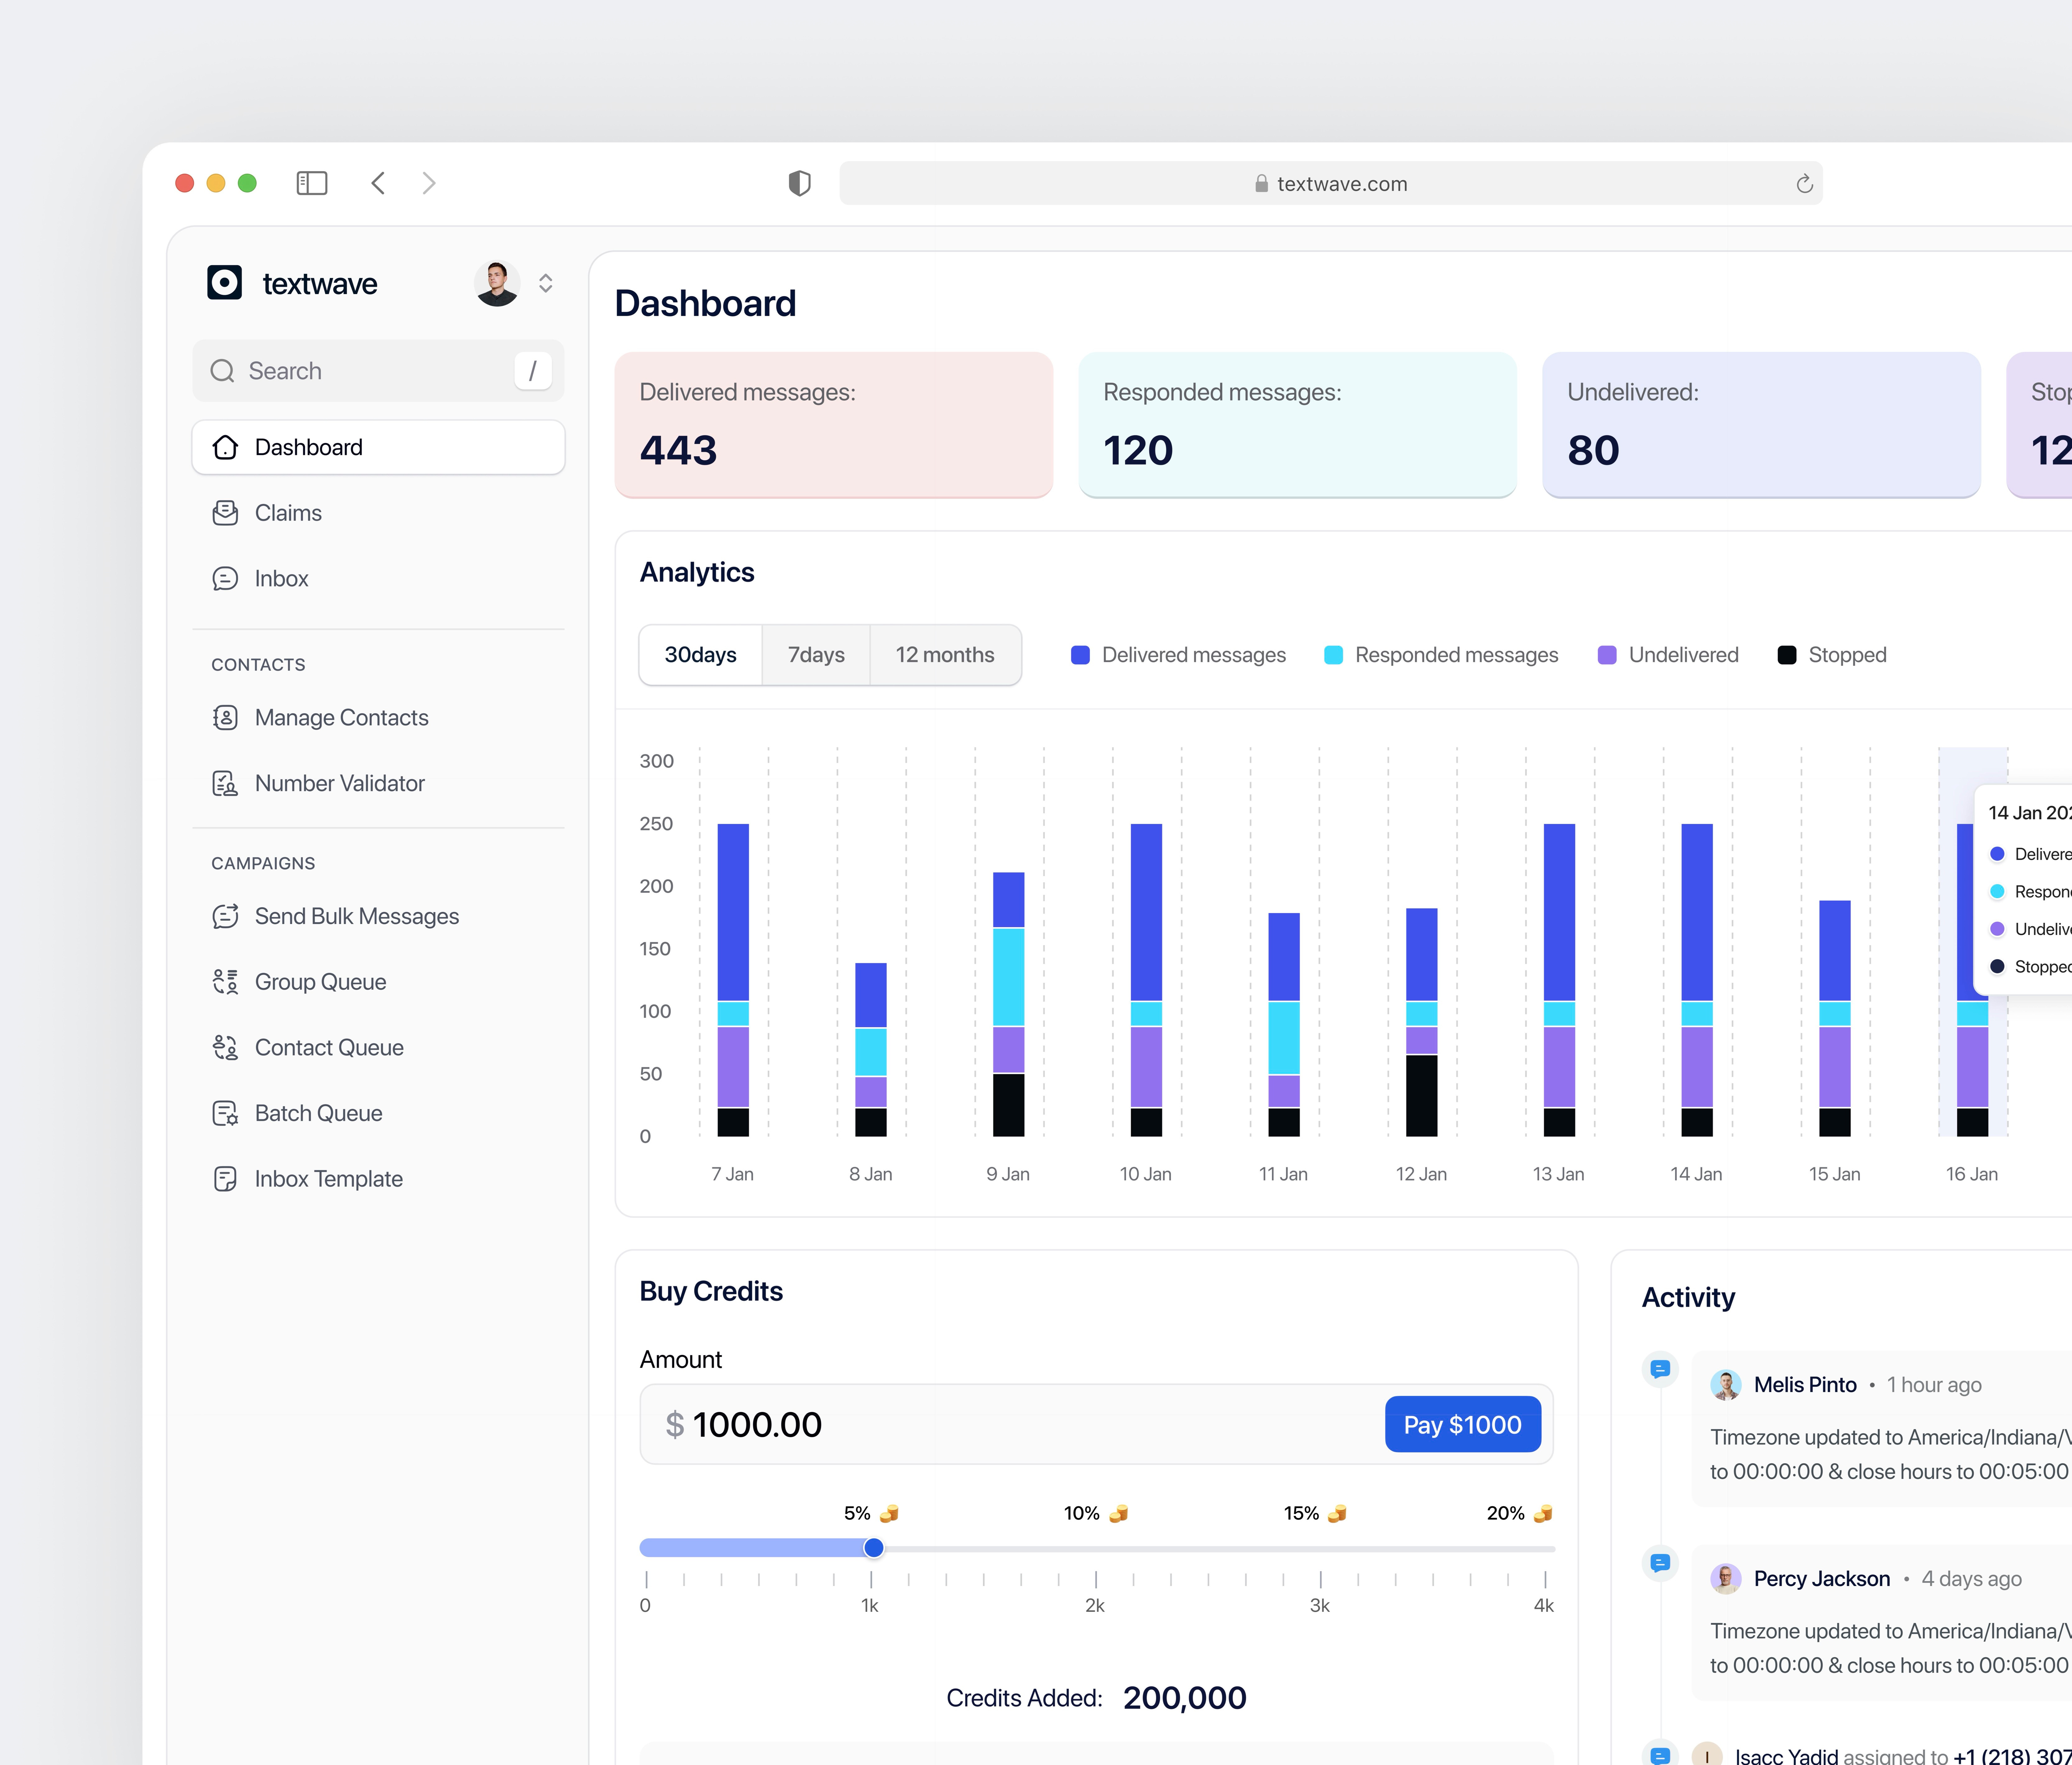Click the Inbox Template icon
This screenshot has height=1765, width=2072.
[225, 1179]
